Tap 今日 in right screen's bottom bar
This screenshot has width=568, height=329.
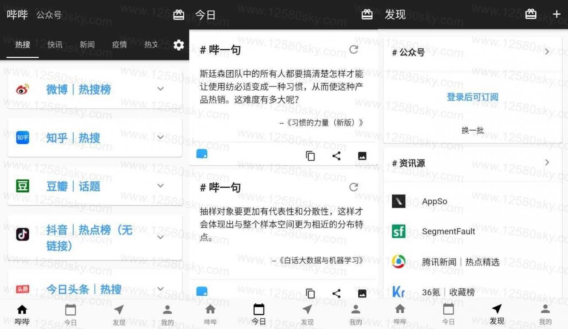tap(448, 315)
